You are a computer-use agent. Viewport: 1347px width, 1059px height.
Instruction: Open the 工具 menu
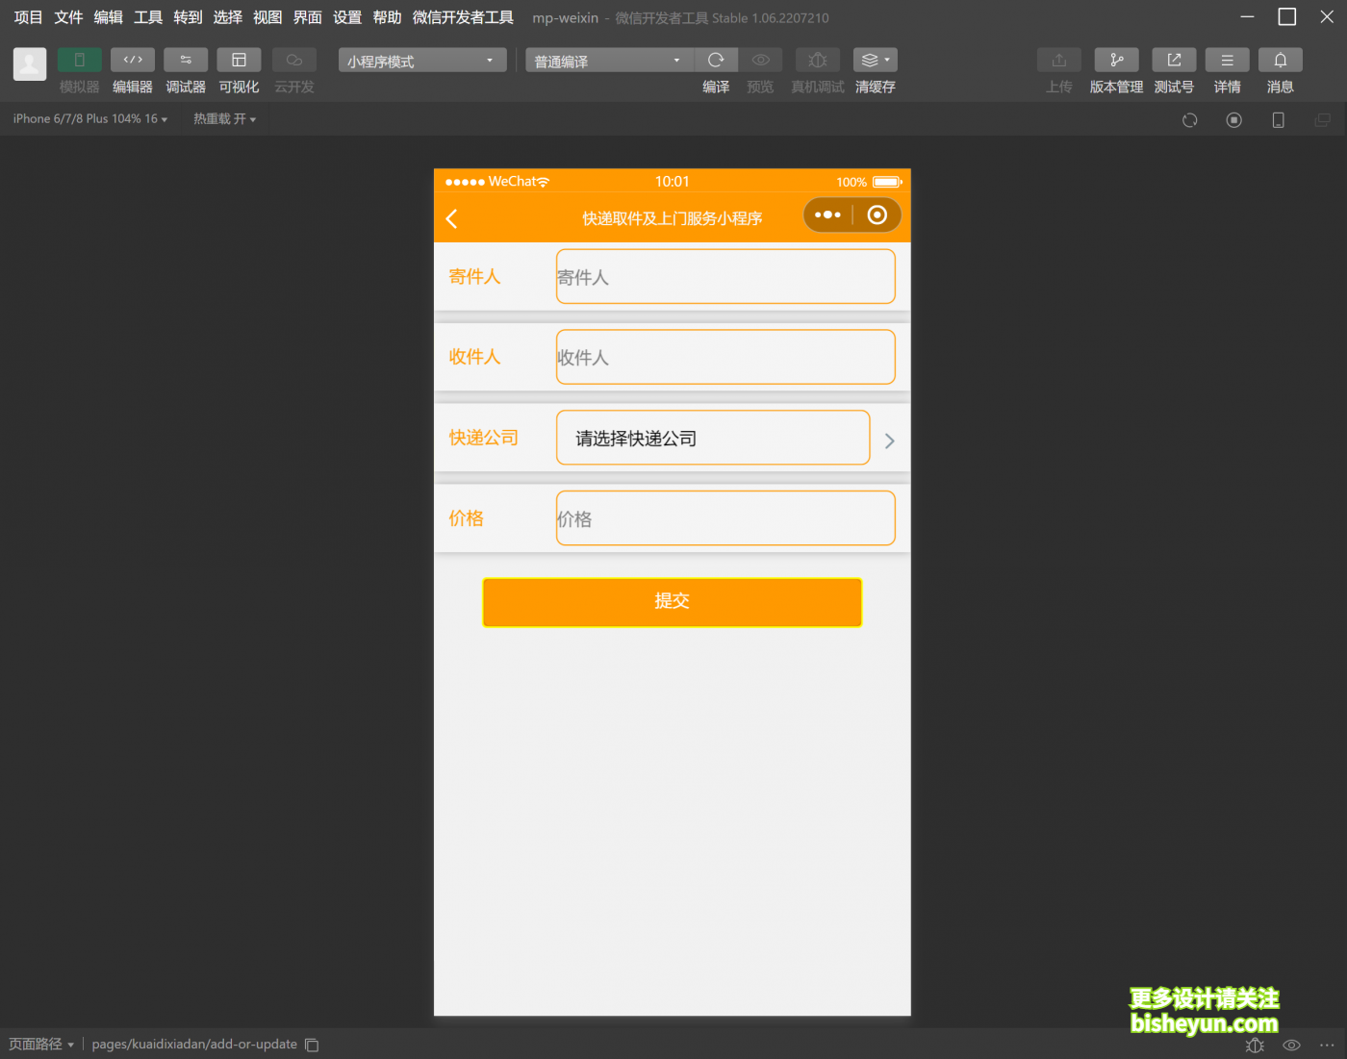pyautogui.click(x=148, y=17)
